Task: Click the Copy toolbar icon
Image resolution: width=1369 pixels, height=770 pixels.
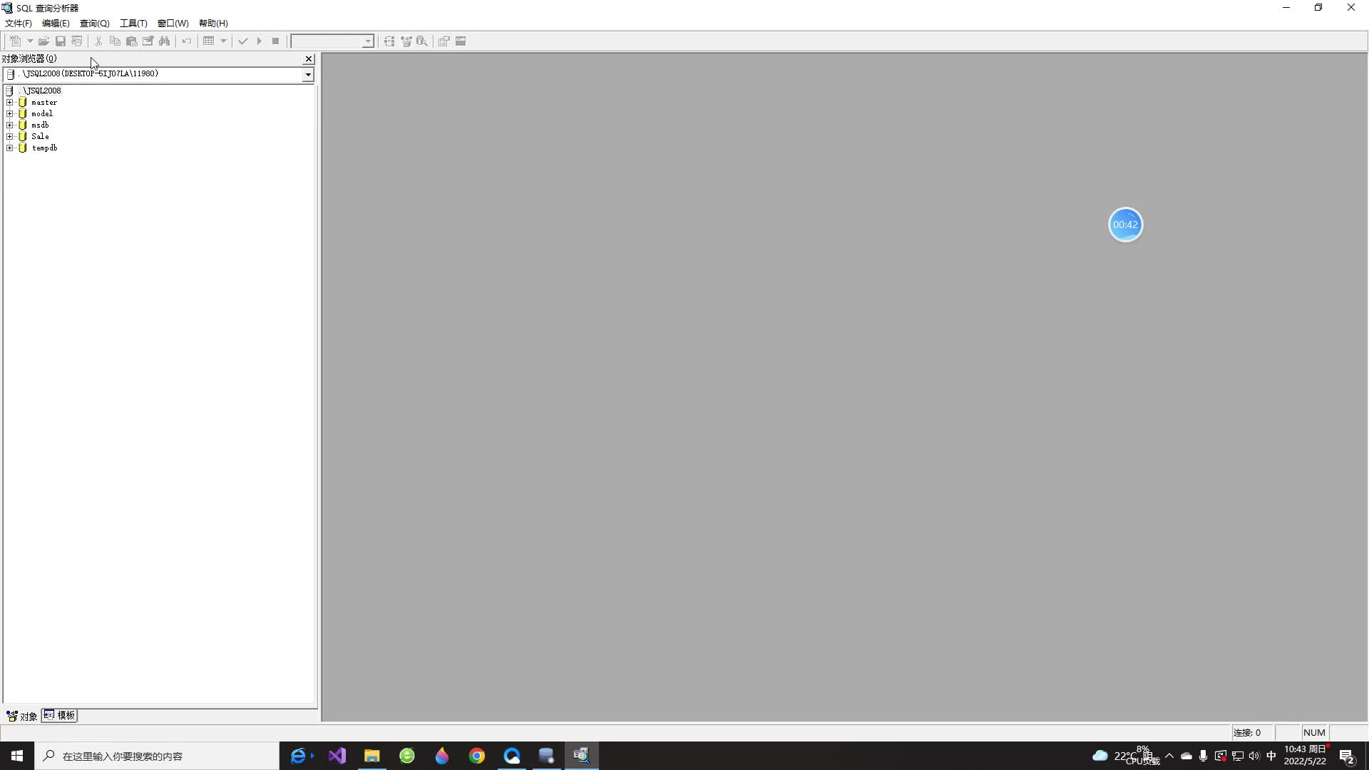Action: (115, 41)
